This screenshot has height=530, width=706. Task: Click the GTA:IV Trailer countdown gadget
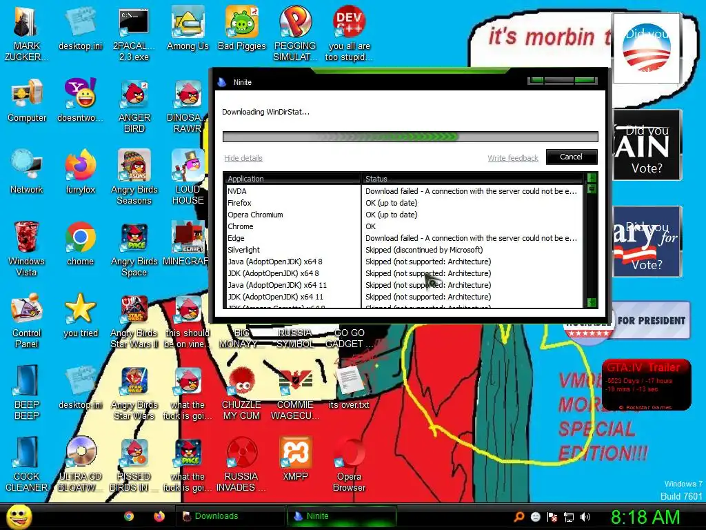[x=646, y=384]
